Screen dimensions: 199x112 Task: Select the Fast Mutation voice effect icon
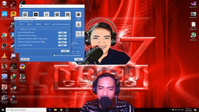(x=68, y=14)
